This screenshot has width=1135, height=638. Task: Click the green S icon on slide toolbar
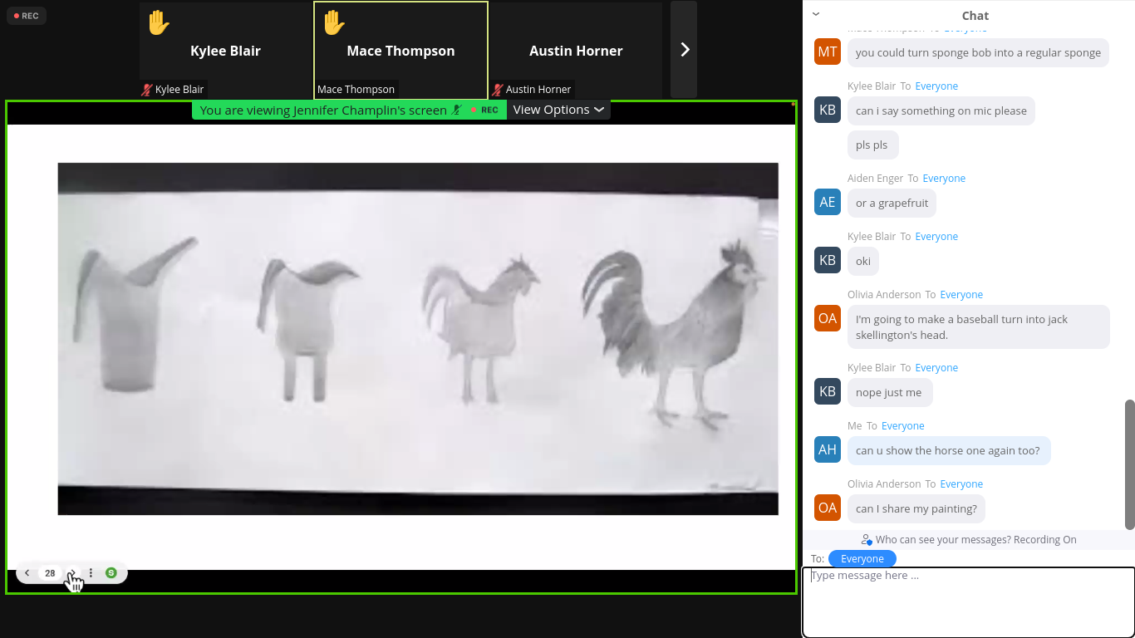[111, 573]
